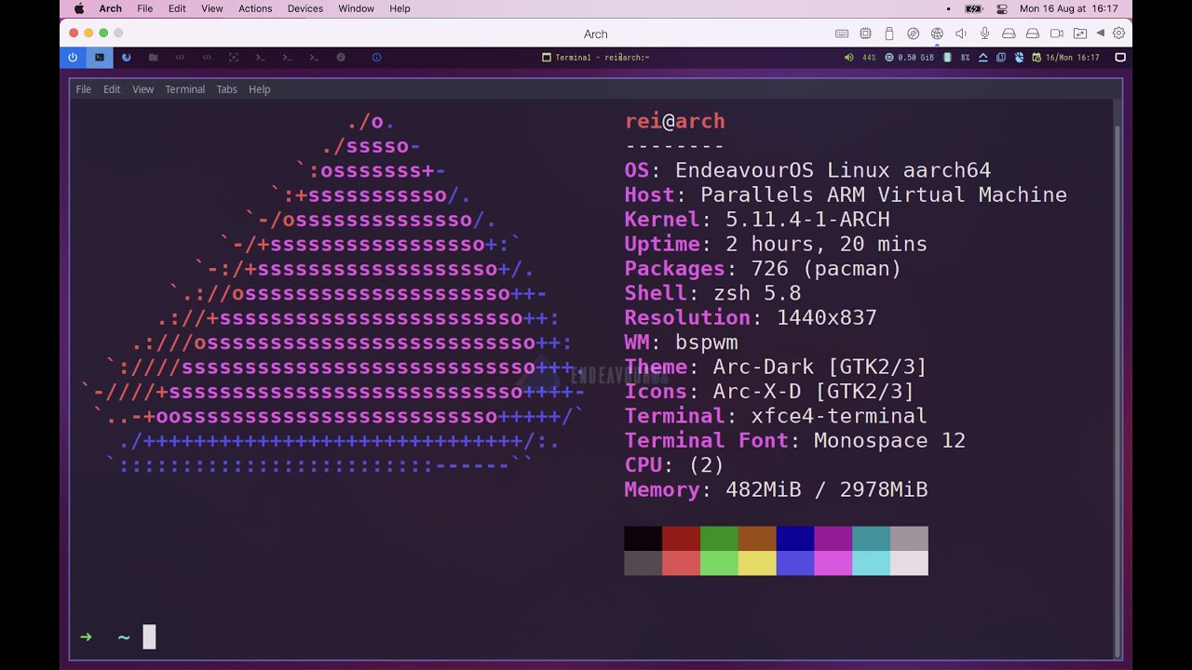Open the Parallels configuration gear icon
Viewport: 1192px width, 670px height.
pos(1119,33)
